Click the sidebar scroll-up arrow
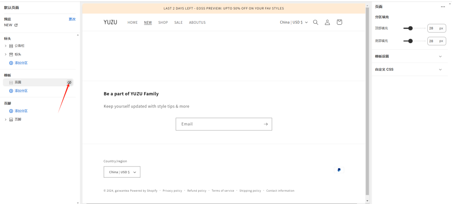Screen dimensions: 452x204 coord(78,35)
